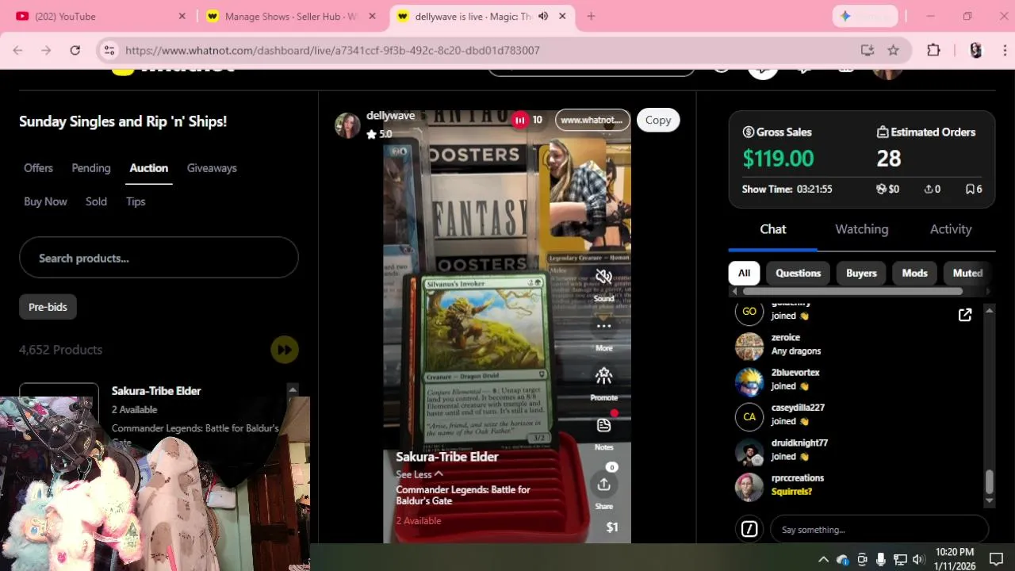The width and height of the screenshot is (1015, 571).
Task: Open the Buy Now tab
Action: click(45, 201)
